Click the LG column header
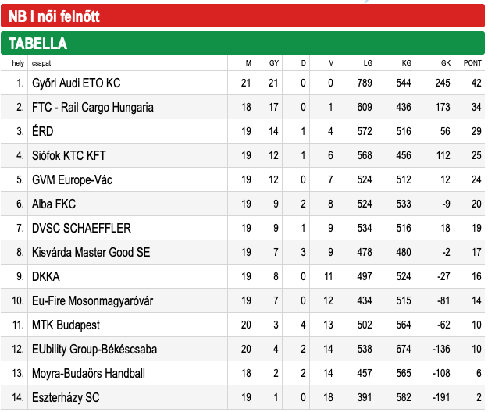 point(368,63)
